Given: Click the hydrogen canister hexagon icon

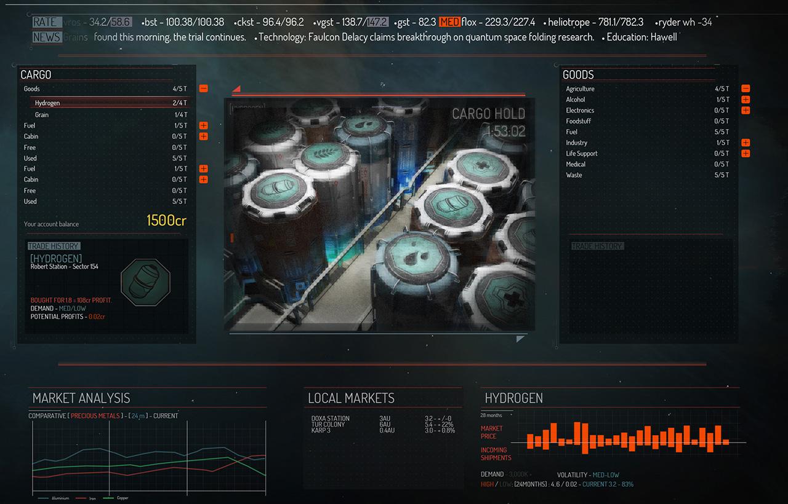Looking at the screenshot, I should pyautogui.click(x=145, y=282).
